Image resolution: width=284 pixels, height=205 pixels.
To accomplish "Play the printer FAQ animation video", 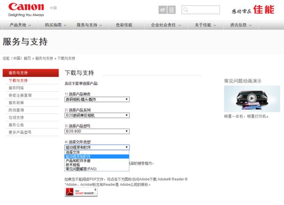I will pyautogui.click(x=252, y=98).
